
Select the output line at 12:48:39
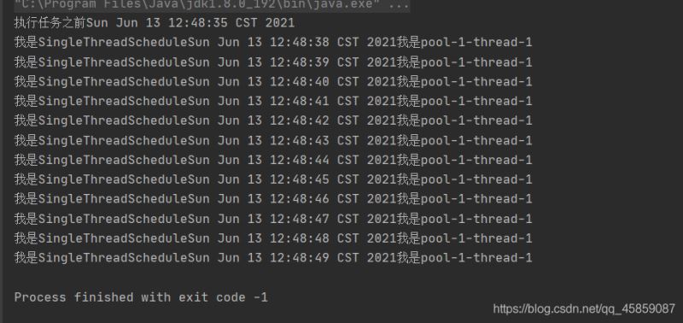click(x=273, y=62)
